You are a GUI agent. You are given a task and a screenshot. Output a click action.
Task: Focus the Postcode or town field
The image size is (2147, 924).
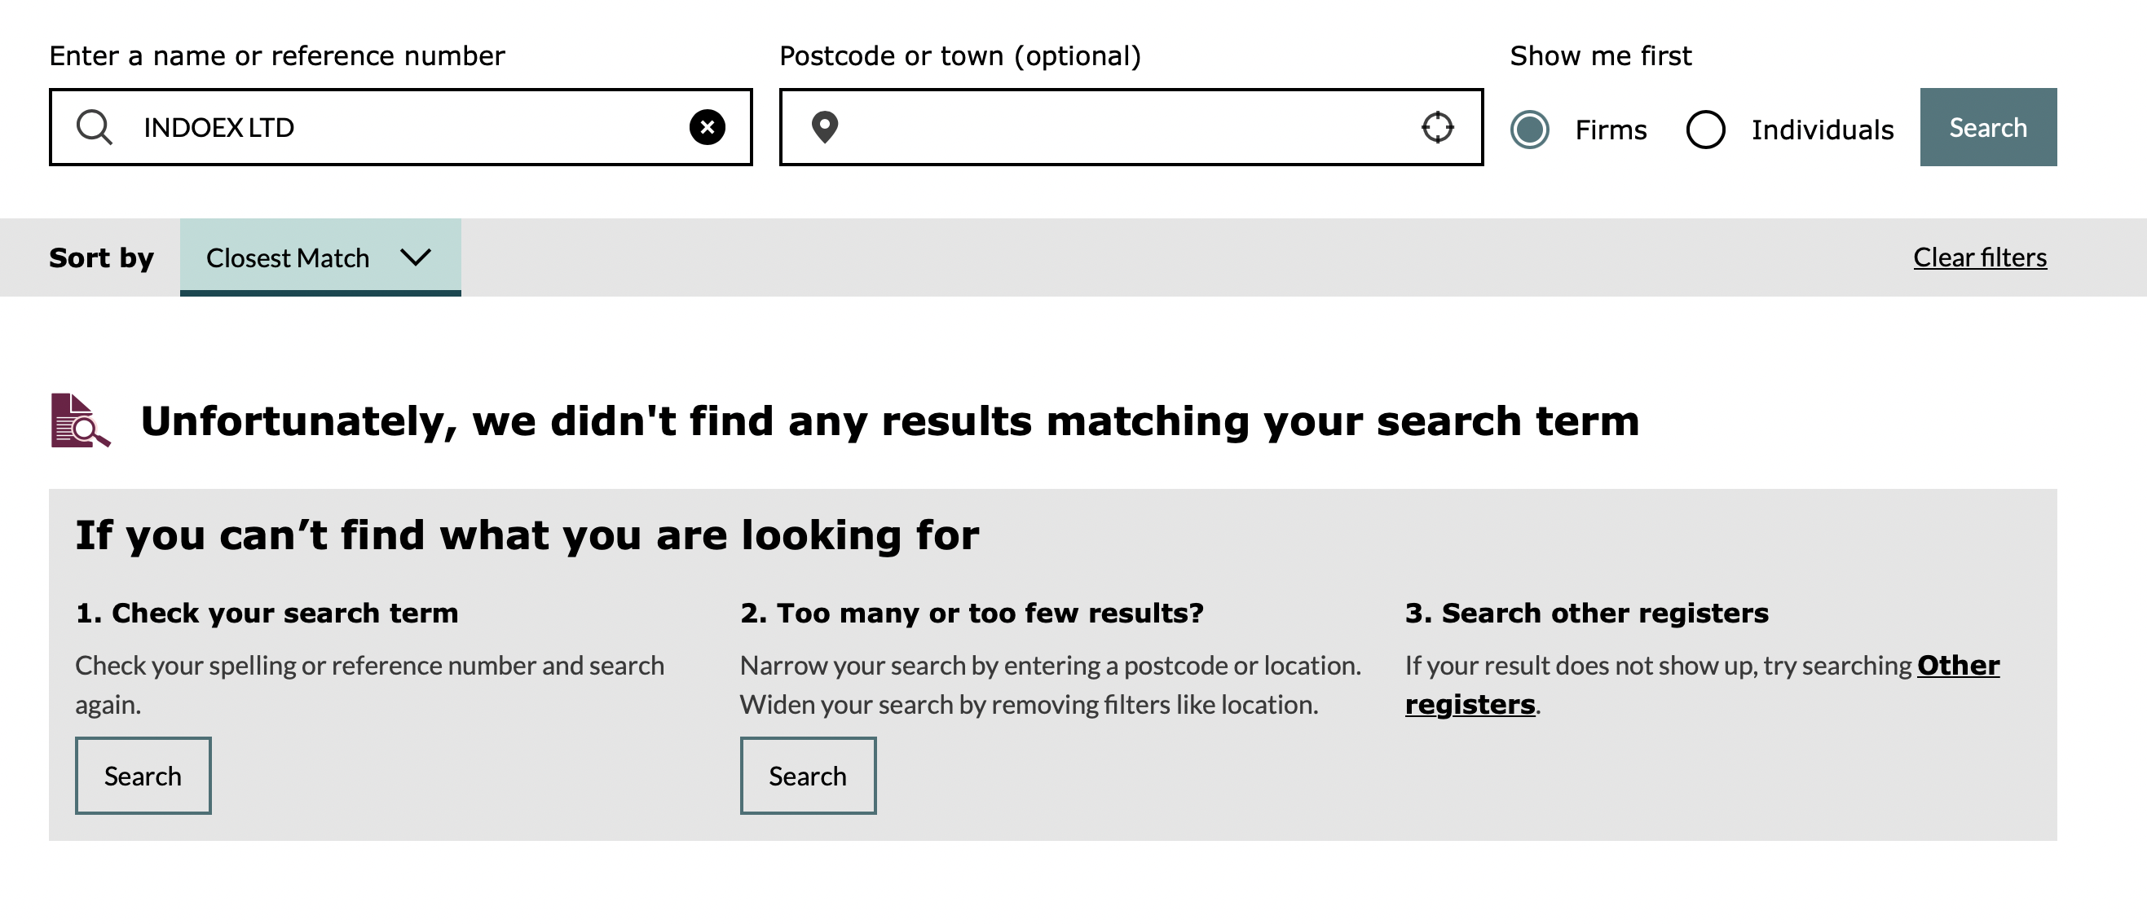(1131, 127)
